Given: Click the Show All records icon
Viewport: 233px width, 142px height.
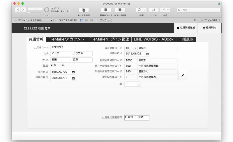Looking at the screenshot, I should coord(84,10).
